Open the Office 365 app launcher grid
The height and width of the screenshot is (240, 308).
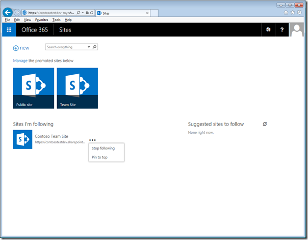pos(9,29)
